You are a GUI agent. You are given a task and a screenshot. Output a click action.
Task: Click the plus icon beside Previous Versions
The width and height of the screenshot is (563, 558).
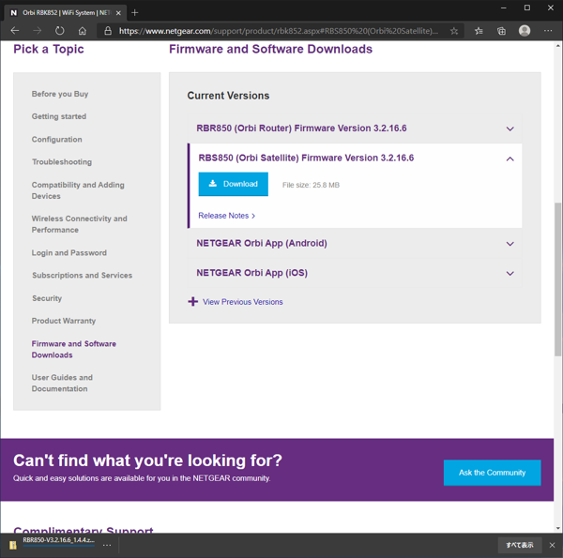click(x=192, y=301)
